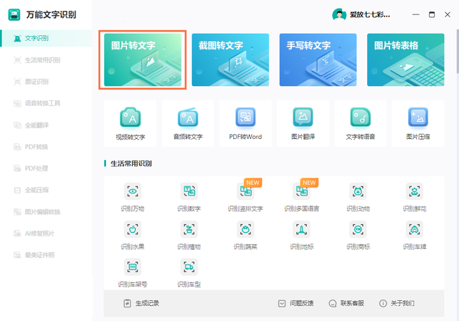Close the application window
Screen dimensions: 459x321
(x=448, y=14)
